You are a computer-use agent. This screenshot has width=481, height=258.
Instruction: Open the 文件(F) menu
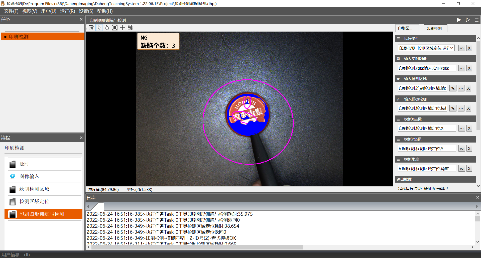point(11,11)
